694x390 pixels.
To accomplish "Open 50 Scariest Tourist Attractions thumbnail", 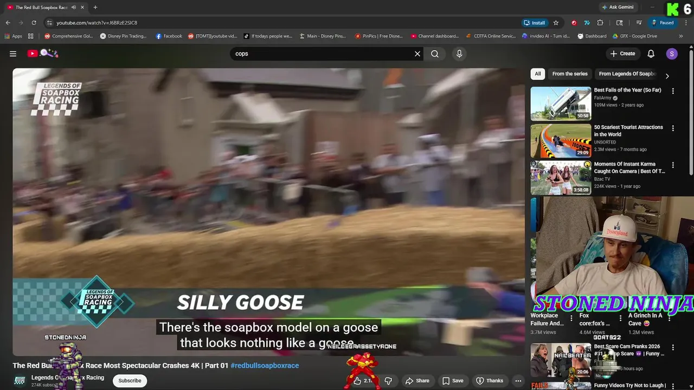I will point(561,140).
